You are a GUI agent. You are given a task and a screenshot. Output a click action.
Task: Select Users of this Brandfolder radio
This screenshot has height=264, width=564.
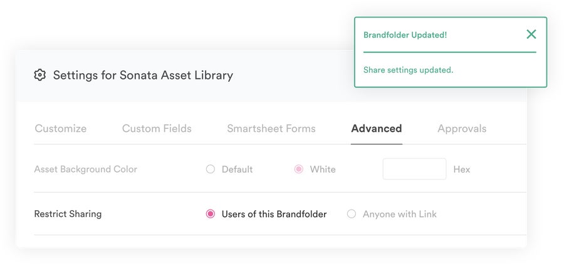click(211, 214)
